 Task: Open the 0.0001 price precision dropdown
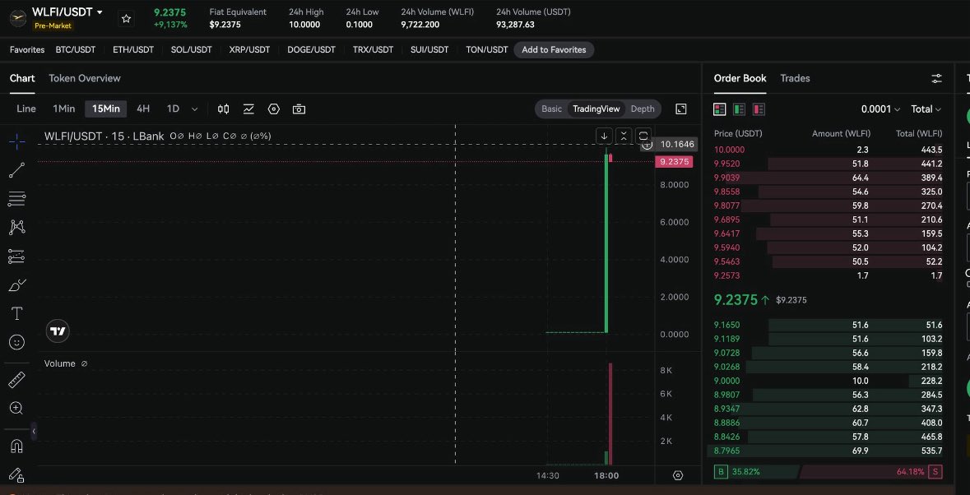click(880, 109)
